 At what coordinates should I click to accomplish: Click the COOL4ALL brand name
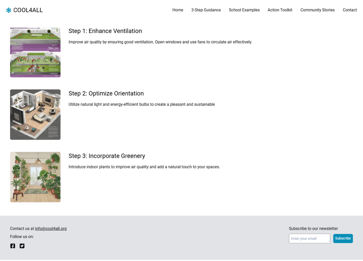pyautogui.click(x=28, y=10)
